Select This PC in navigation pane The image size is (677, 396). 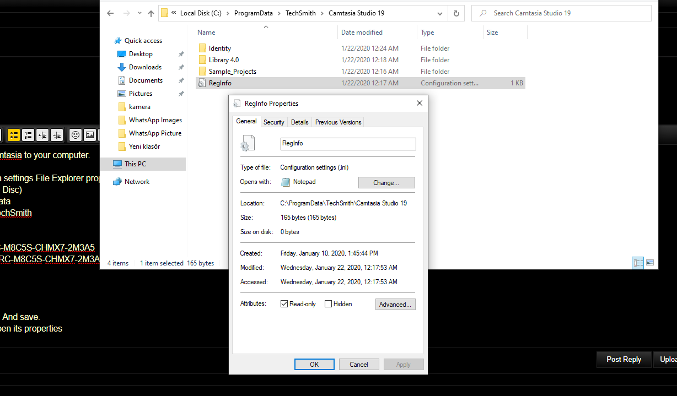(x=143, y=164)
